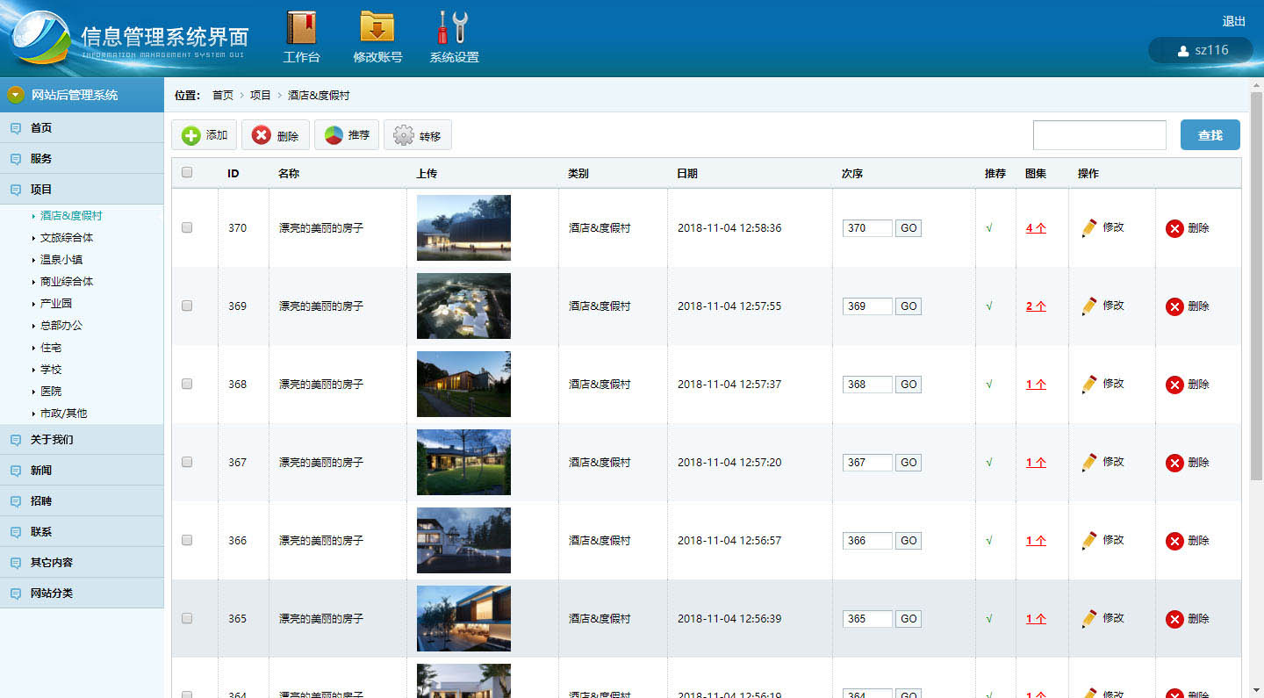Go to 首页 in the breadcrumb

[x=223, y=95]
